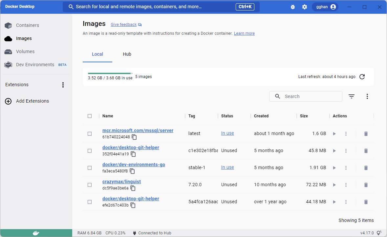Open the troubleshoot bug icon
The image size is (387, 237).
pyautogui.click(x=293, y=7)
